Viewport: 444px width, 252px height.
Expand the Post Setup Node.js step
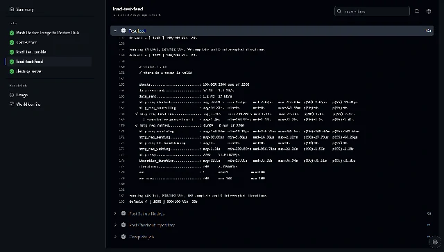[115, 213]
